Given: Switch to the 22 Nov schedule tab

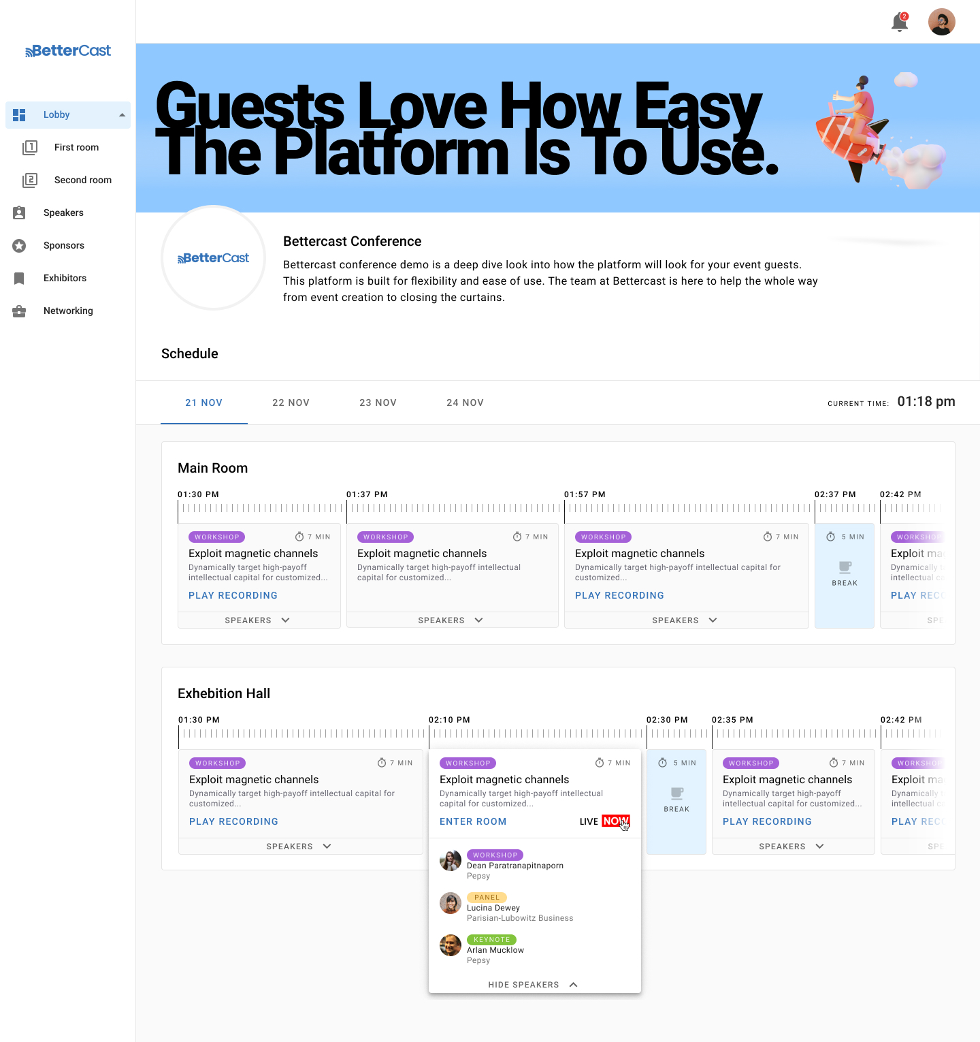Looking at the screenshot, I should click(x=291, y=402).
